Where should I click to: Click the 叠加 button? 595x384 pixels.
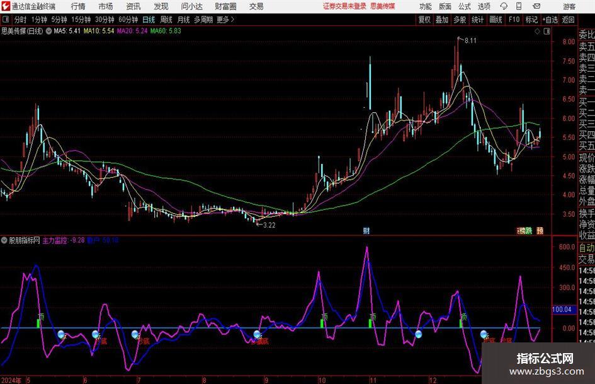click(x=442, y=20)
